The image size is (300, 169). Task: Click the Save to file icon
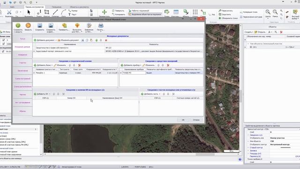click(51, 25)
